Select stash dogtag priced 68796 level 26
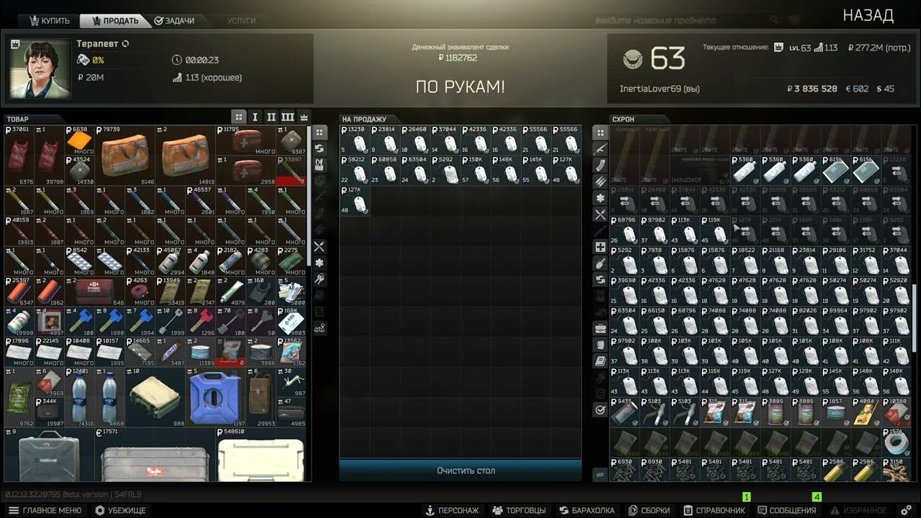This screenshot has width=921, height=518. [625, 231]
